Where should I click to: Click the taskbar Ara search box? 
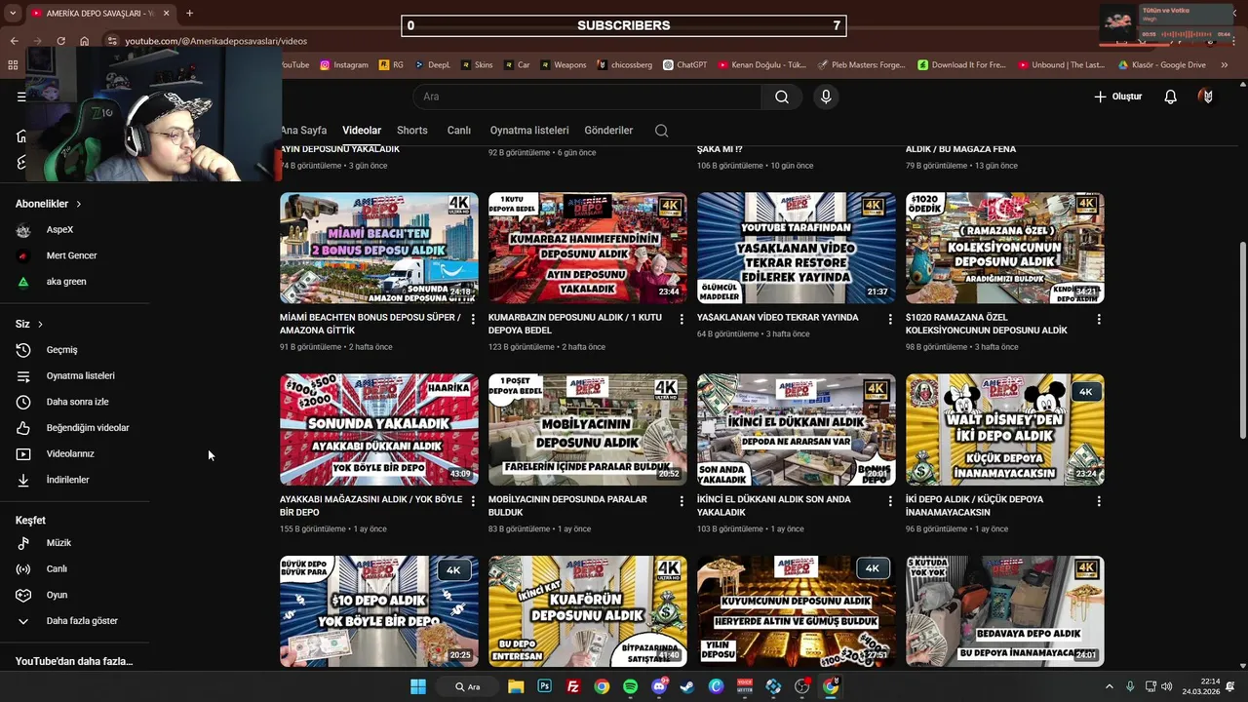pyautogui.click(x=466, y=686)
